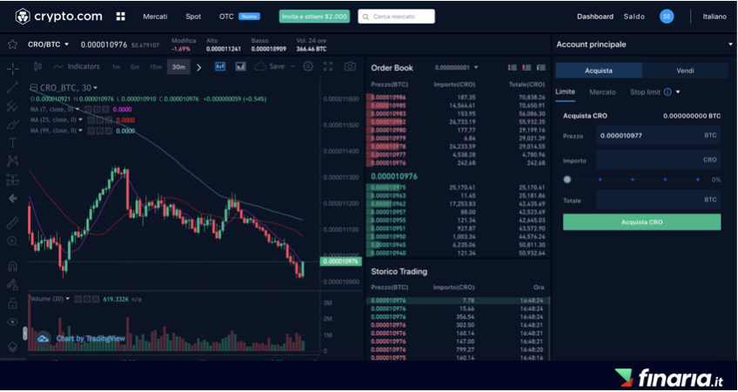The width and height of the screenshot is (738, 392).
Task: Select the crosshair cursor tool
Action: tap(13, 69)
